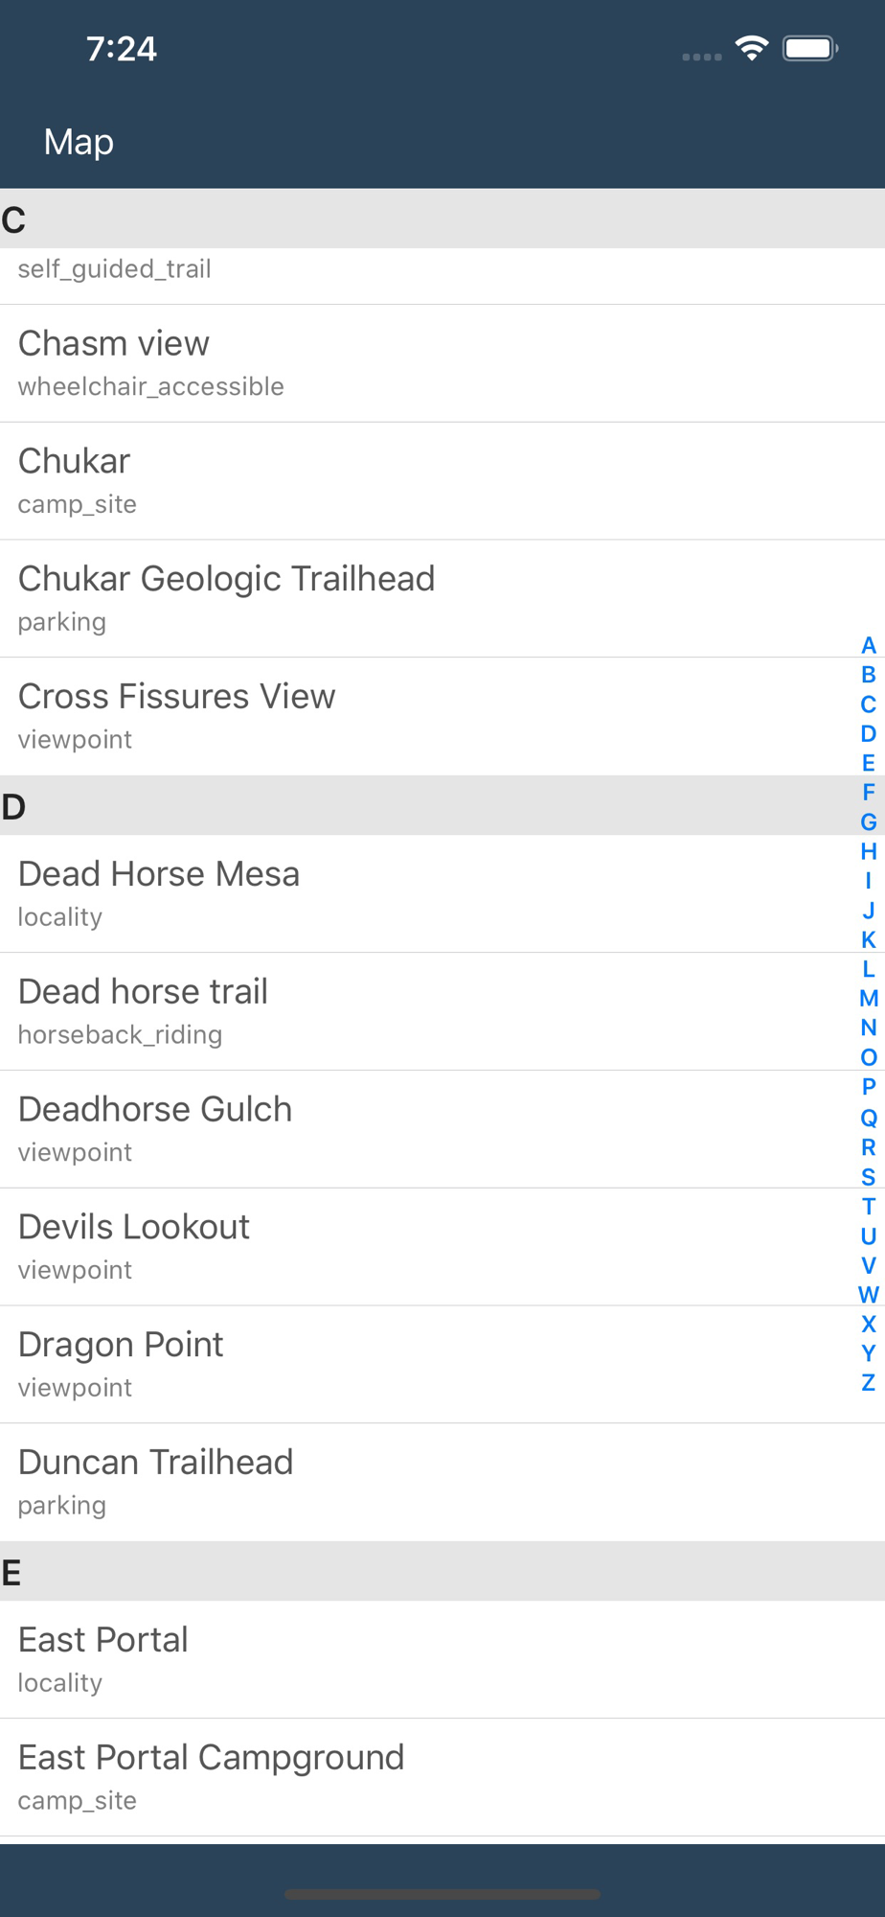
Task: Open Dead Horse Mesa locality
Action: pyautogui.click(x=442, y=893)
